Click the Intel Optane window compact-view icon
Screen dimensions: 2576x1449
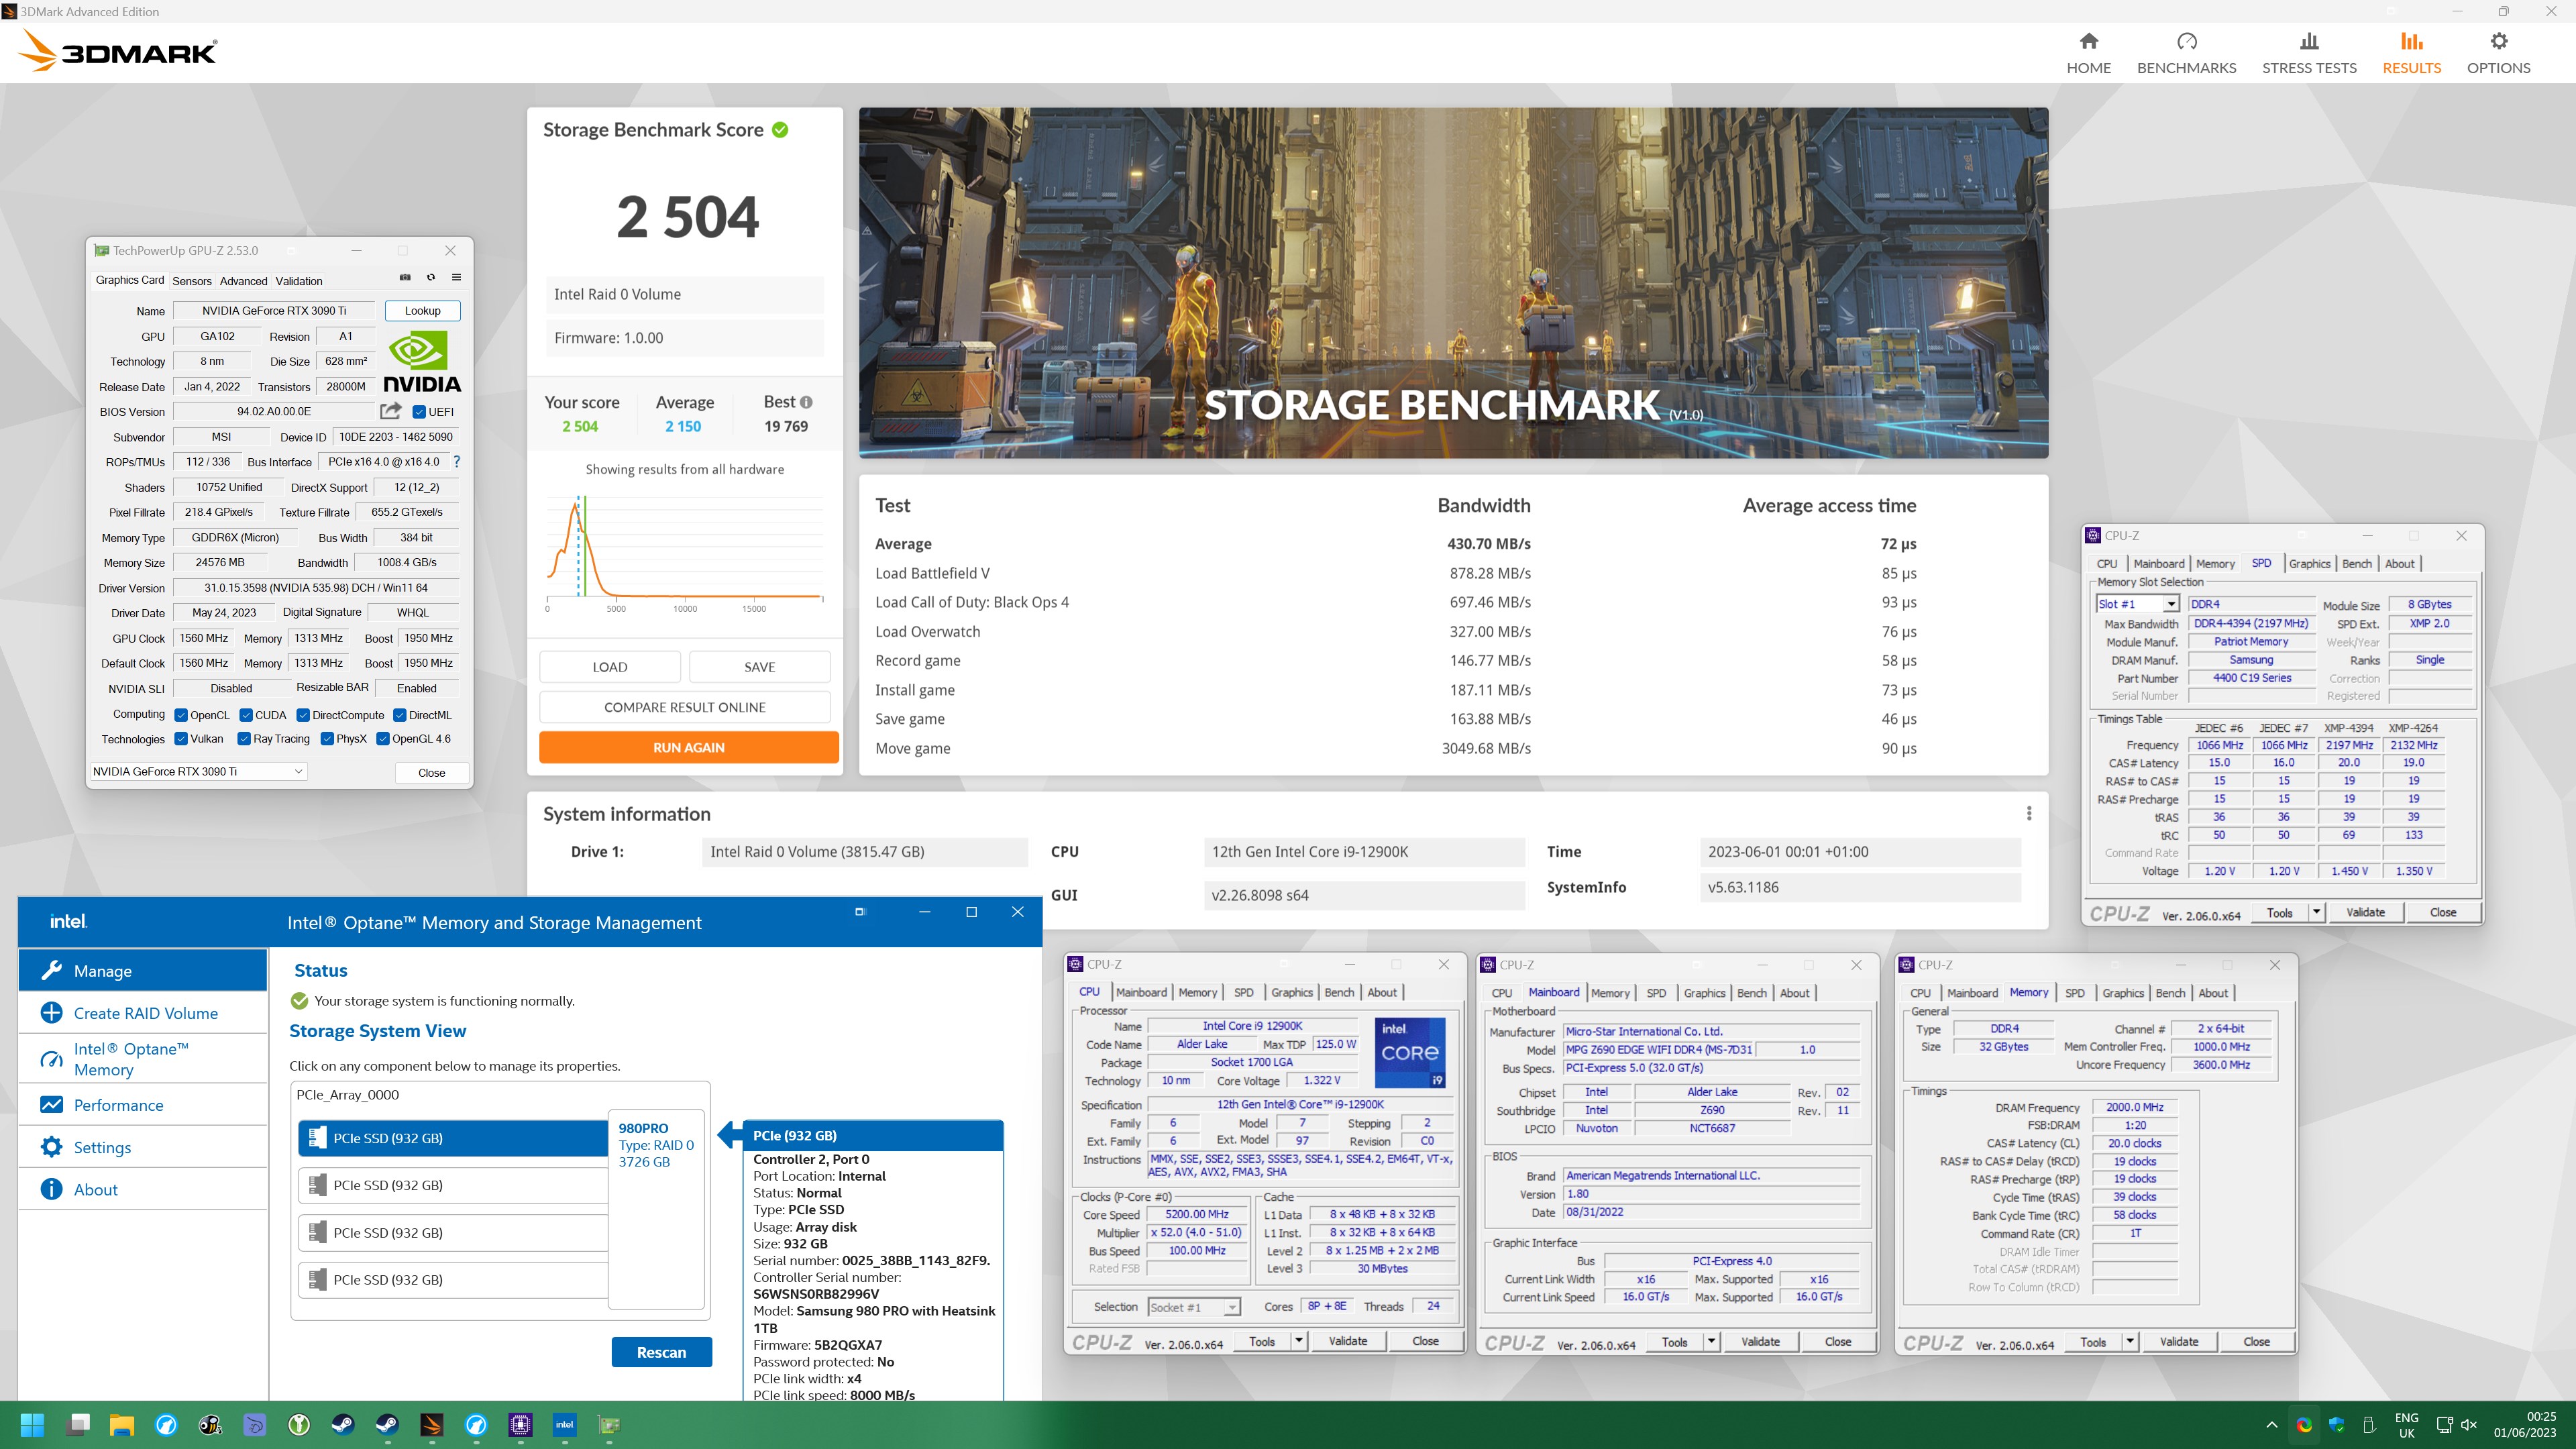pos(860,912)
